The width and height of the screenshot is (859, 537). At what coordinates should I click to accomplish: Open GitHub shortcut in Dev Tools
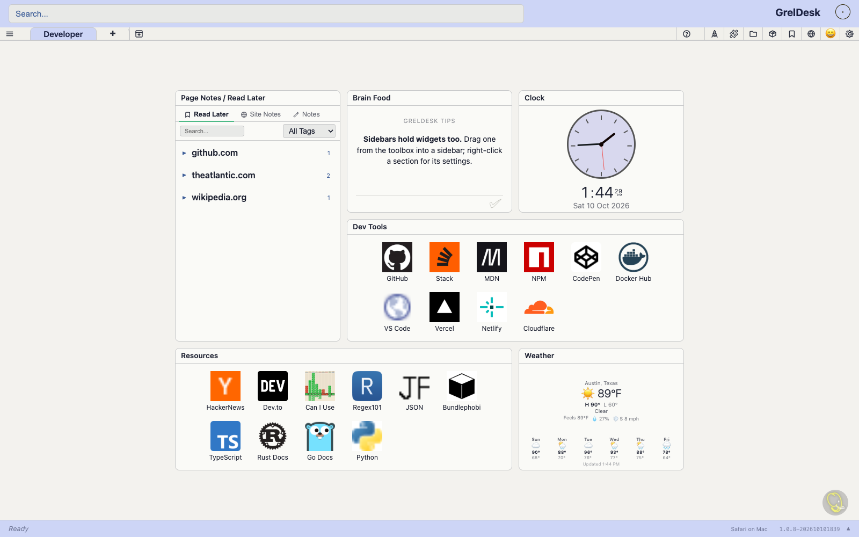pyautogui.click(x=397, y=257)
